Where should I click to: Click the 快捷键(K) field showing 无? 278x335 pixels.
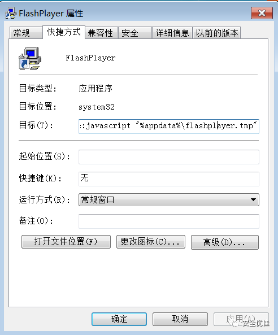coord(169,179)
